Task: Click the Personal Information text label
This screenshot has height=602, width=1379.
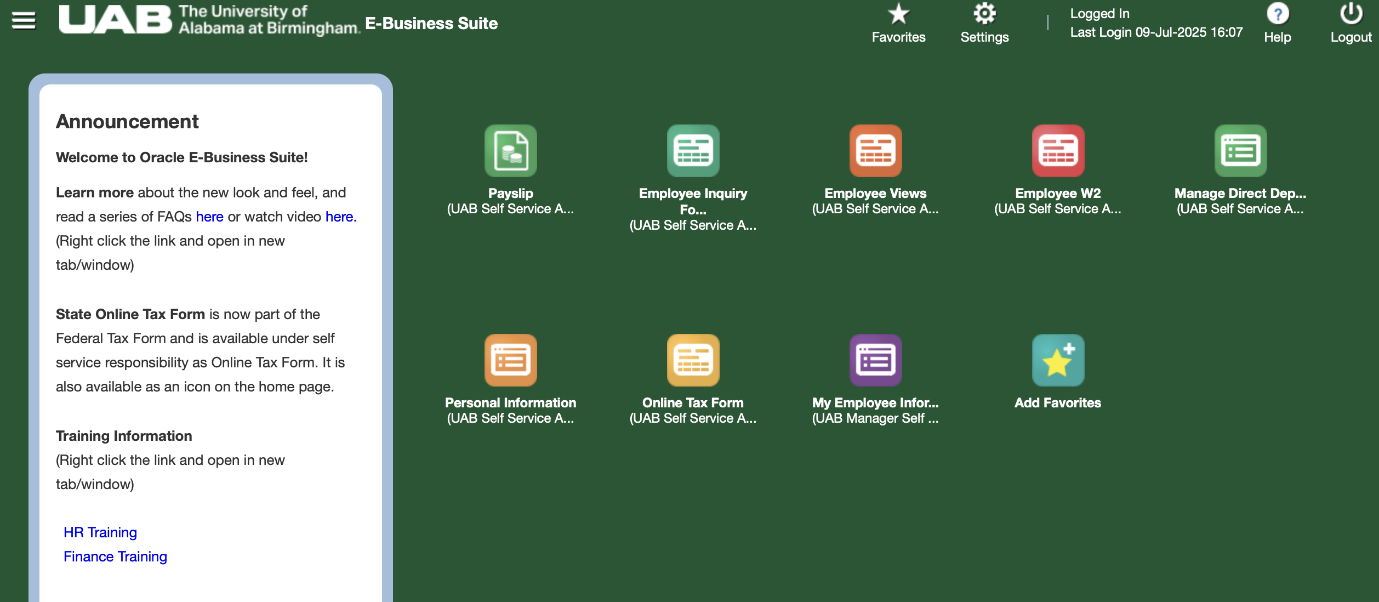Action: pyautogui.click(x=510, y=403)
